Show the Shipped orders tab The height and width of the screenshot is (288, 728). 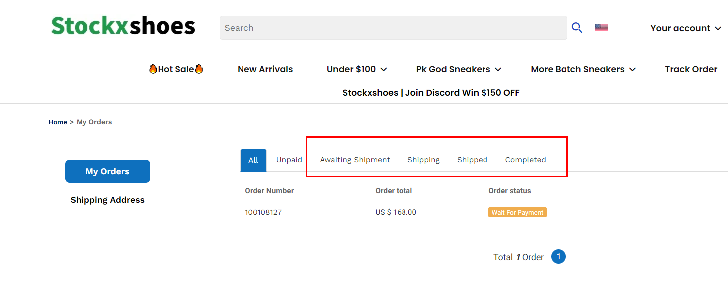472,160
